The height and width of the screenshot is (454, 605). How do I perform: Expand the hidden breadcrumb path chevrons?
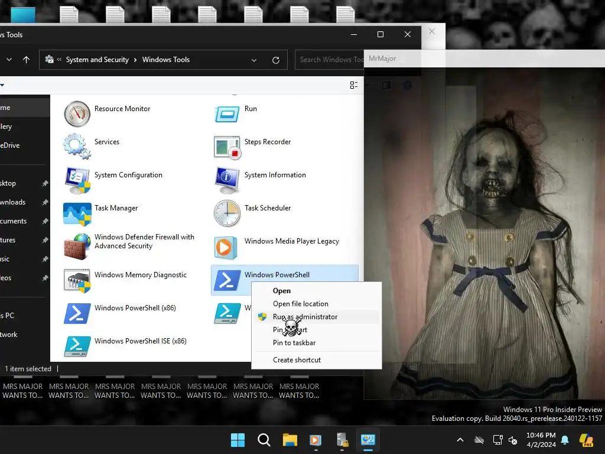click(x=59, y=60)
